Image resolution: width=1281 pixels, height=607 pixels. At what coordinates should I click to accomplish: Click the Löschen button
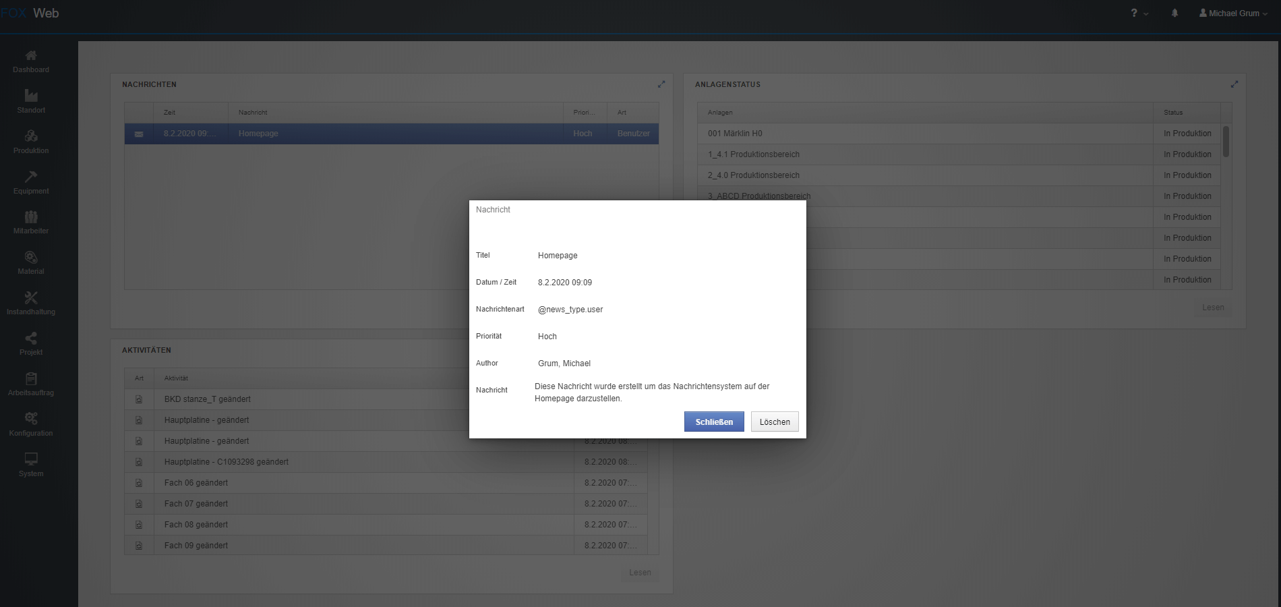[775, 422]
